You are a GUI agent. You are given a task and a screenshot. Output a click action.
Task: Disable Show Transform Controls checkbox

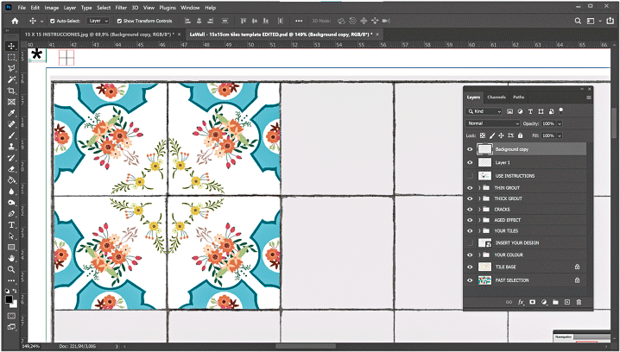click(119, 20)
